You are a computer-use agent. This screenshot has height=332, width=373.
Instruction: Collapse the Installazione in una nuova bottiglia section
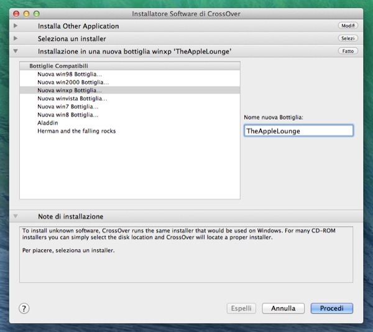click(16, 51)
